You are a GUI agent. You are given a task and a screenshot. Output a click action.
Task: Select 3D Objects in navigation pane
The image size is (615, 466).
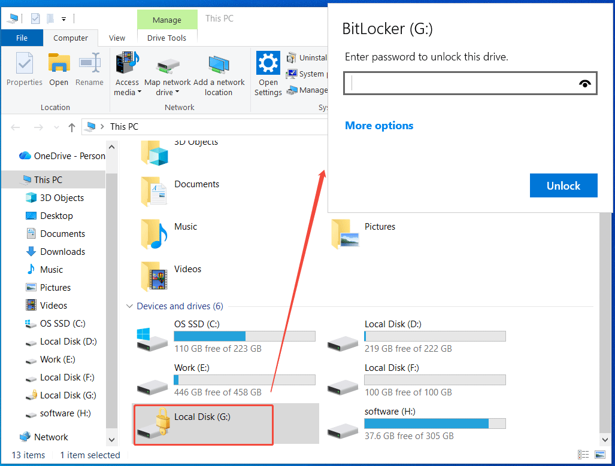55,198
